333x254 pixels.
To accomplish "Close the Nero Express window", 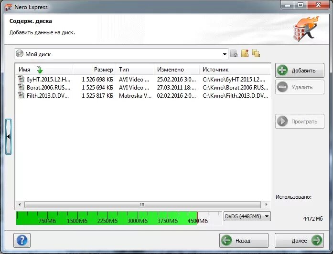I will (x=318, y=5).
